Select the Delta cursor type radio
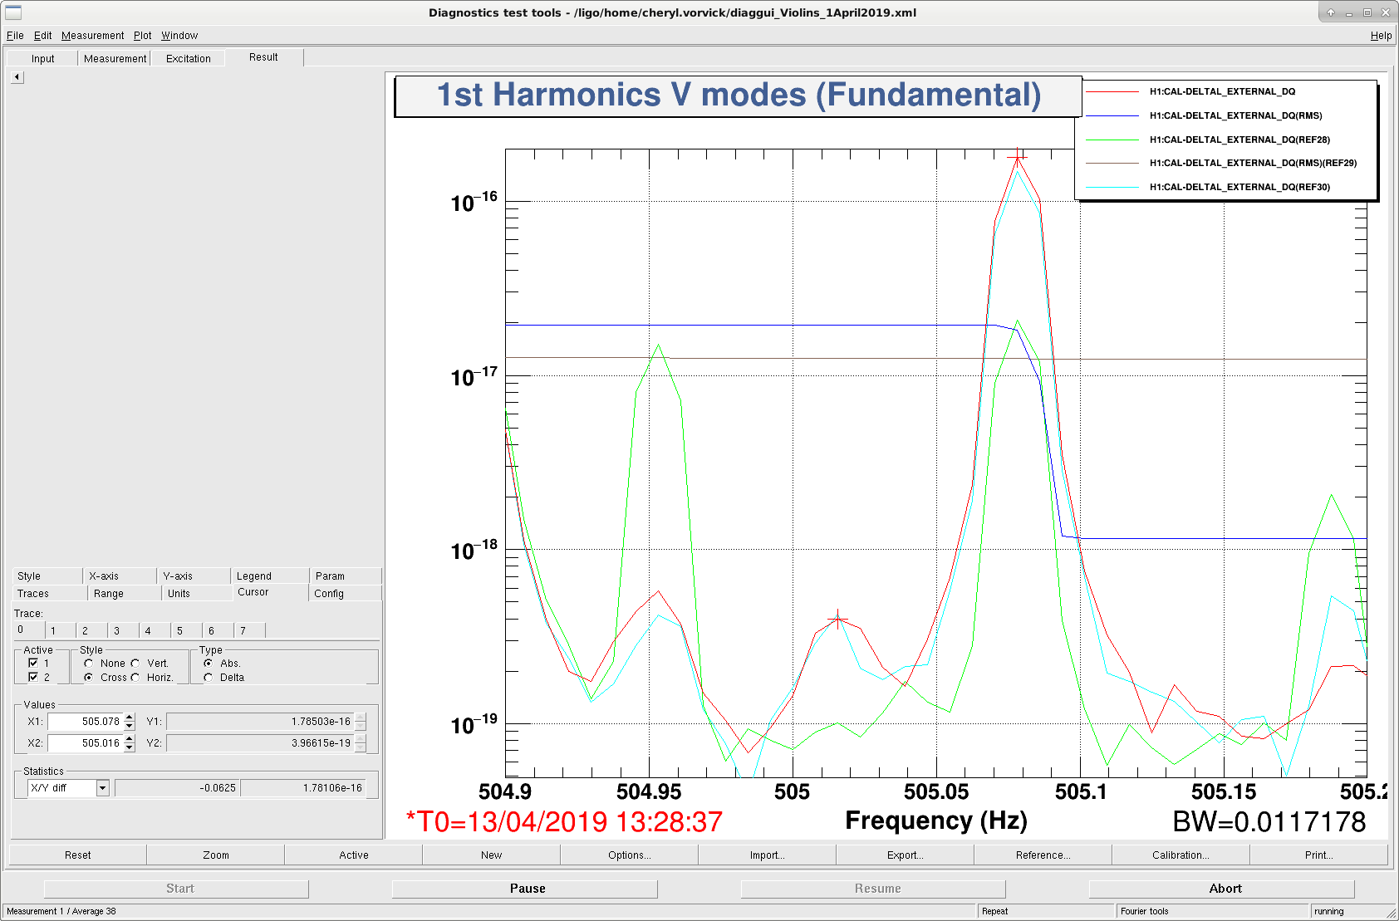This screenshot has width=1399, height=921. pyautogui.click(x=208, y=677)
